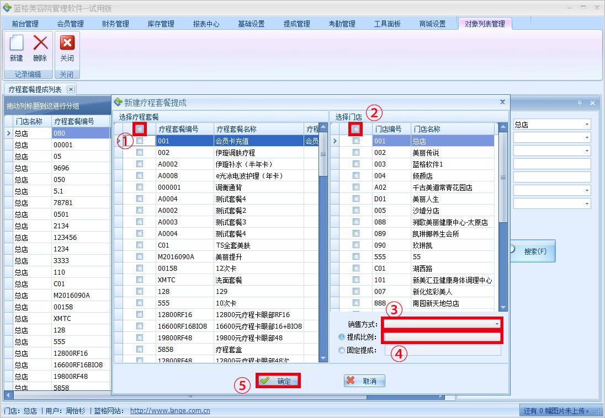Open the 考勤管理 tab

[342, 24]
